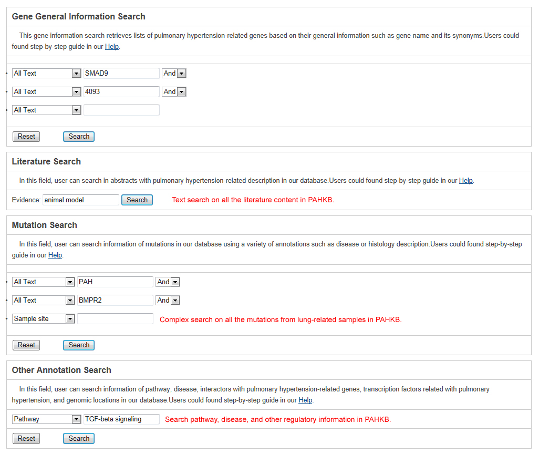The height and width of the screenshot is (455, 539).
Task: Click the SMAD9 gene input field
Action: (121, 74)
